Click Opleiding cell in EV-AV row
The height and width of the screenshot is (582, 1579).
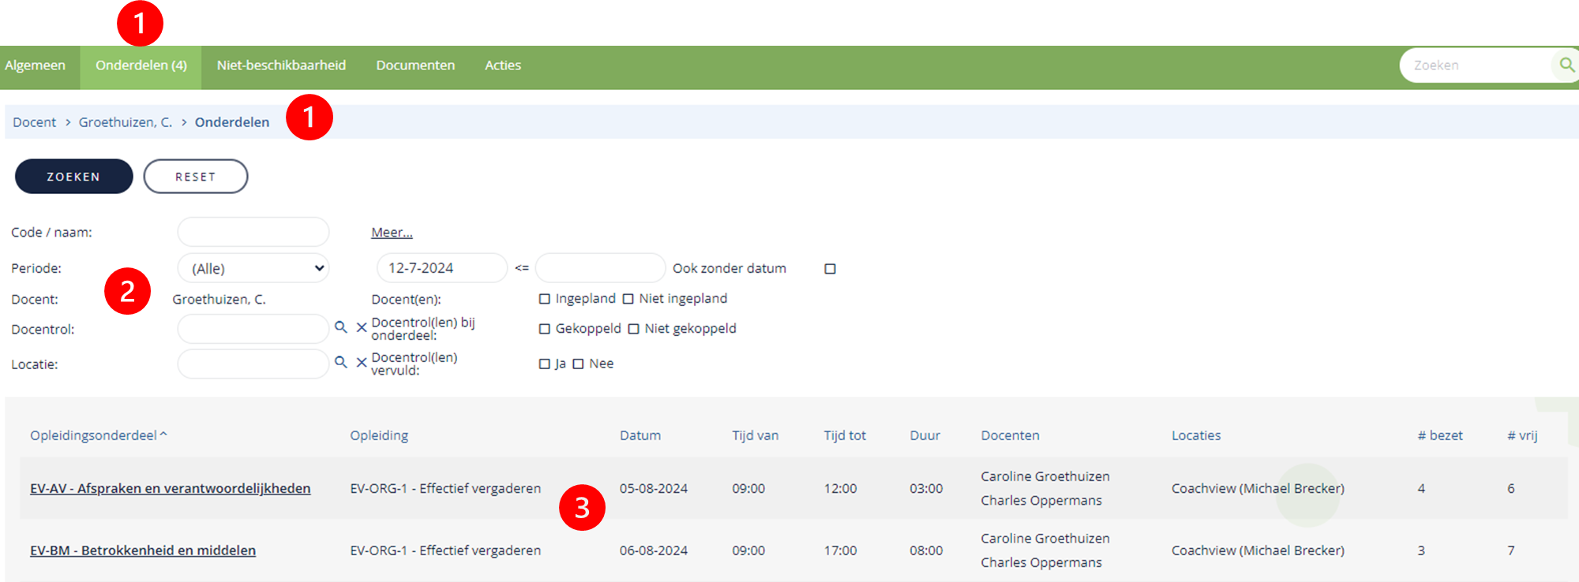pyautogui.click(x=445, y=488)
